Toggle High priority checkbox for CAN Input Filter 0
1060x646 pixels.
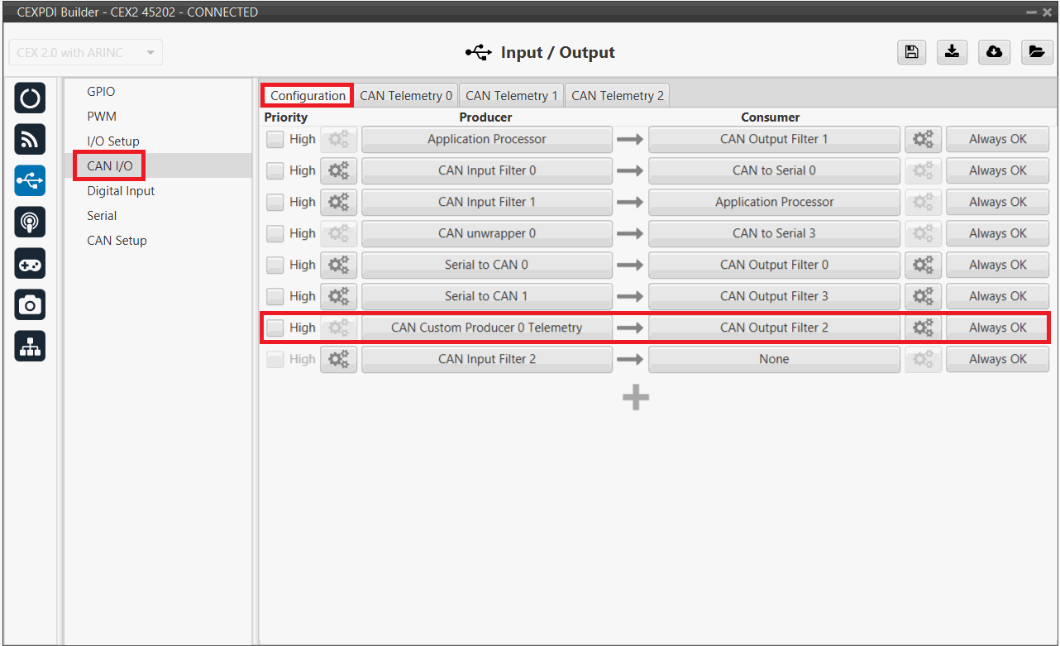[x=275, y=171]
